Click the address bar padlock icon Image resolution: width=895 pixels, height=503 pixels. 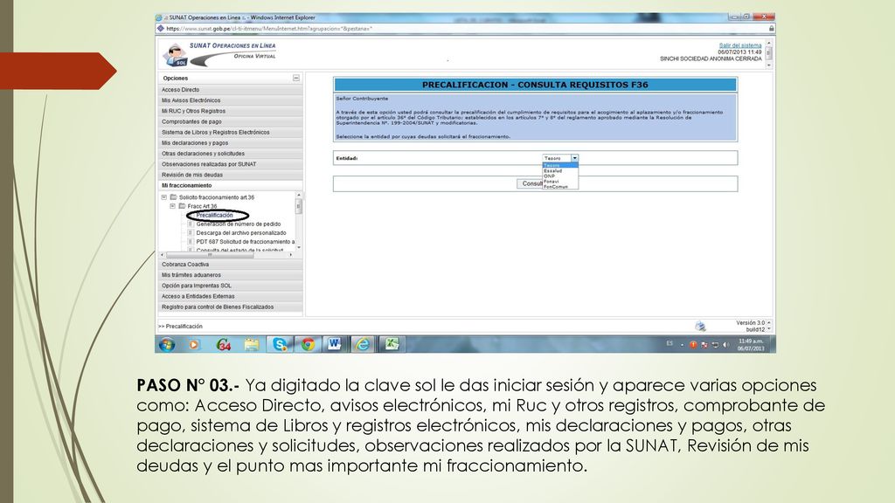(771, 28)
